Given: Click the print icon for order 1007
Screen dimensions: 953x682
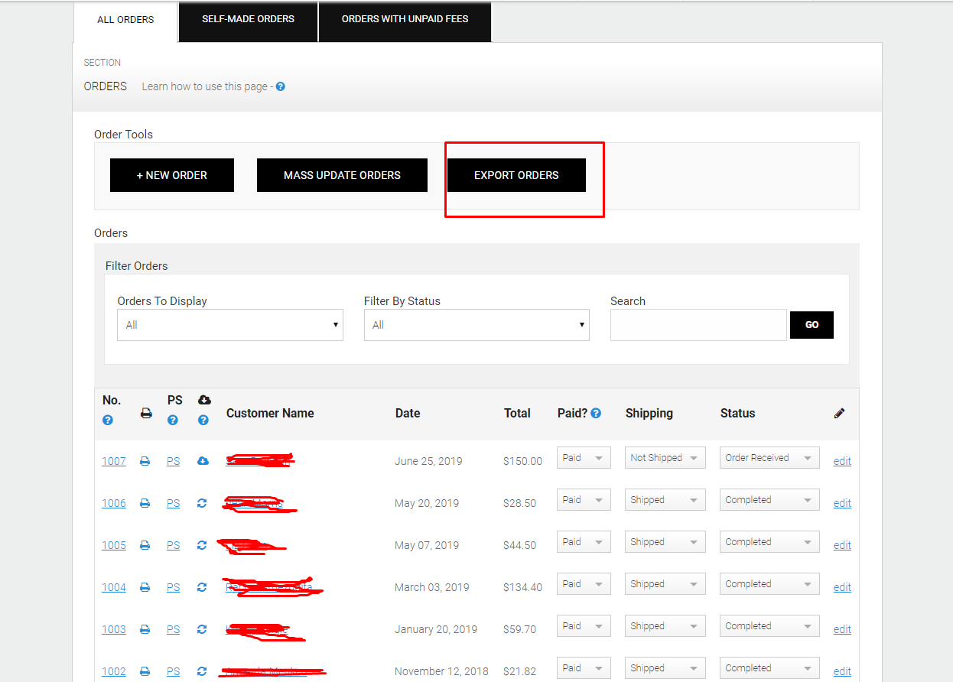Looking at the screenshot, I should pos(145,460).
